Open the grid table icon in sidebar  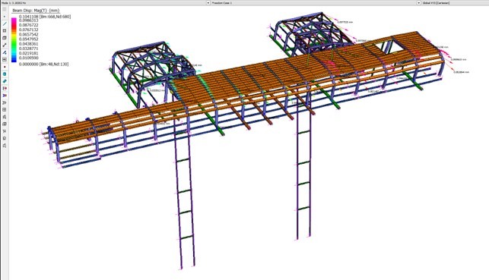coord(5,109)
